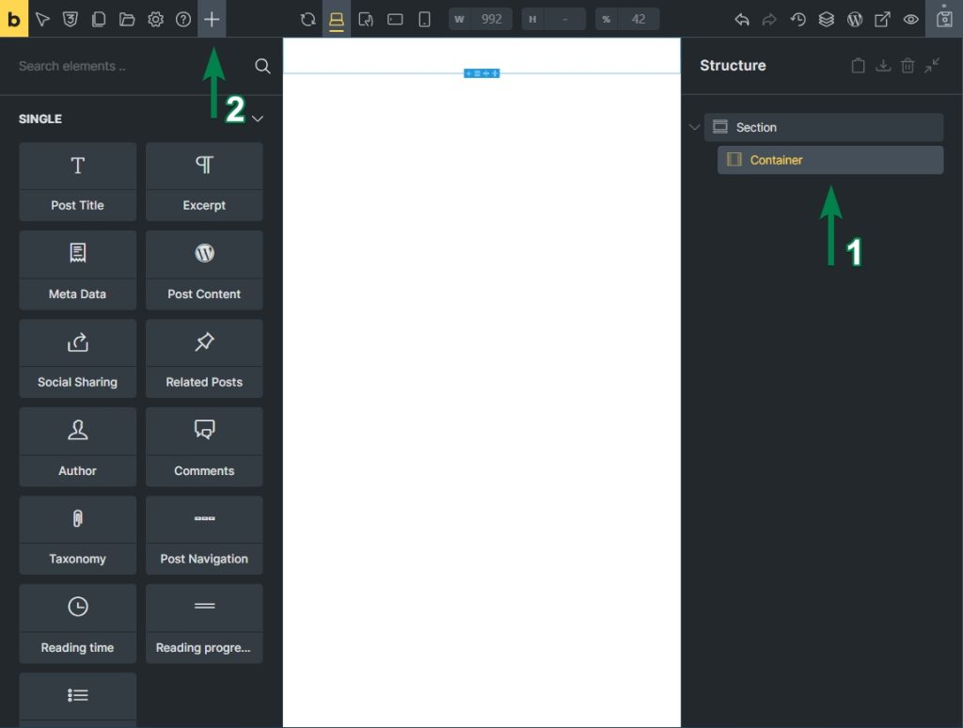963x728 pixels.
Task: Collapse the Section tree node chevron
Action: pos(695,127)
